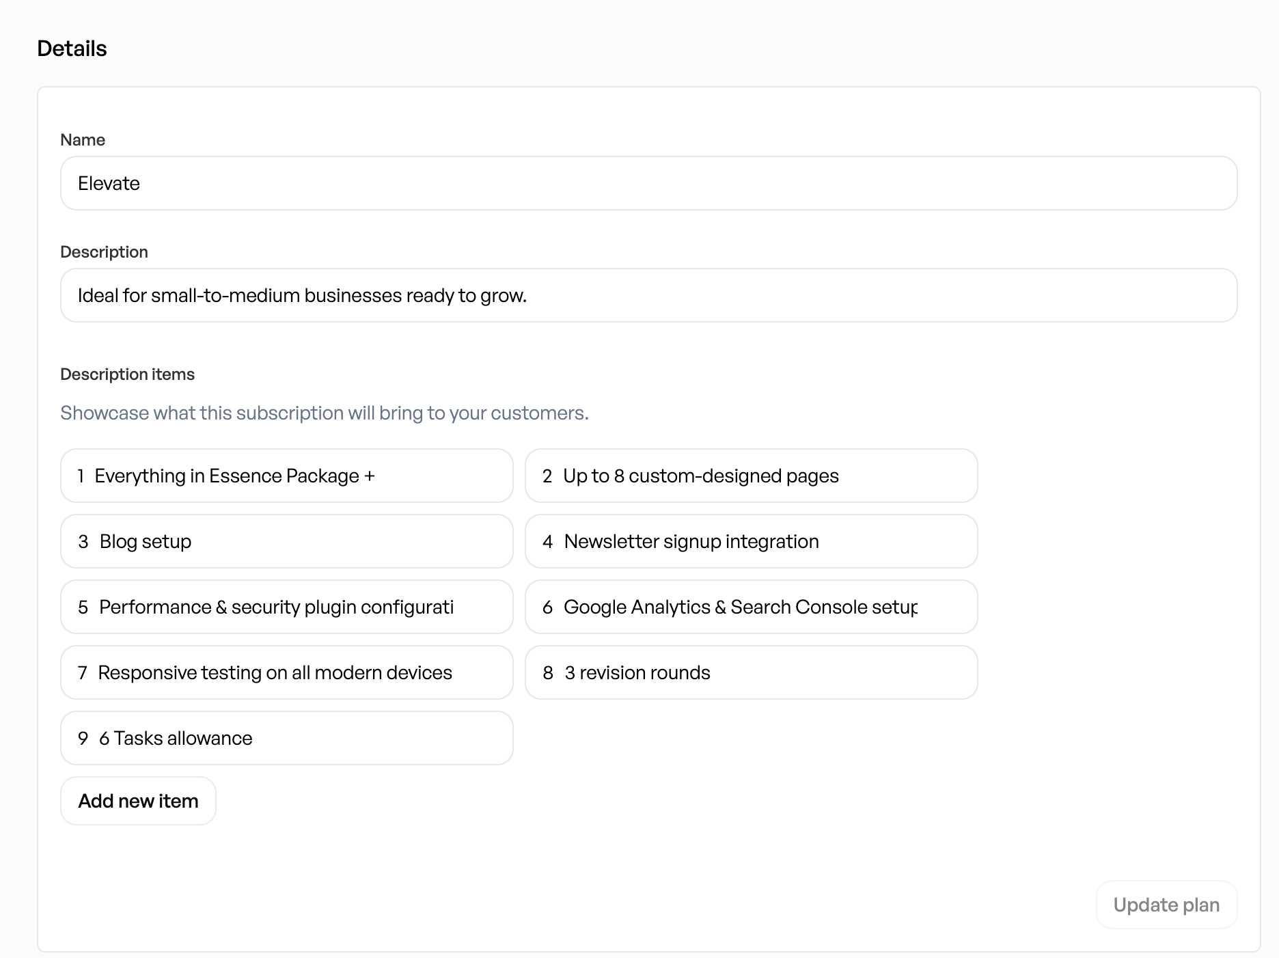Click the Details section heading
Image resolution: width=1279 pixels, height=958 pixels.
[x=72, y=49]
